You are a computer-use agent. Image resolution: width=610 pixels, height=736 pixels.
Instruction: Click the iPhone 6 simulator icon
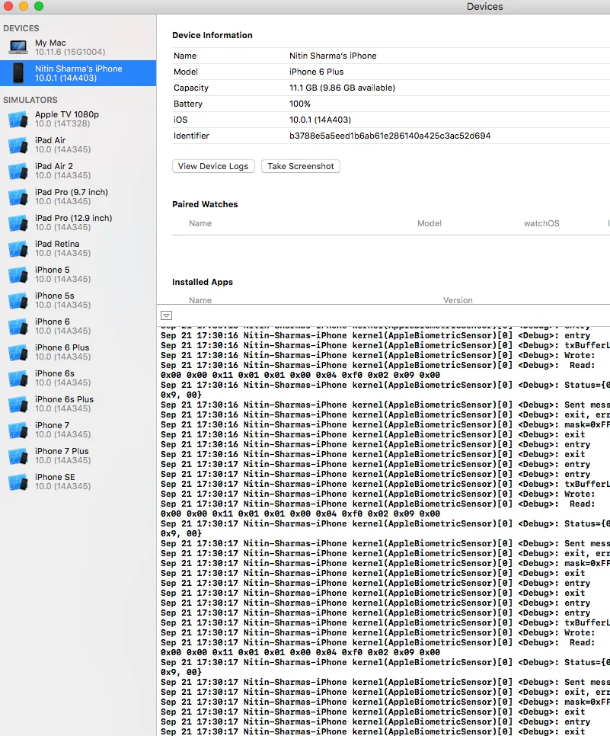click(x=18, y=326)
